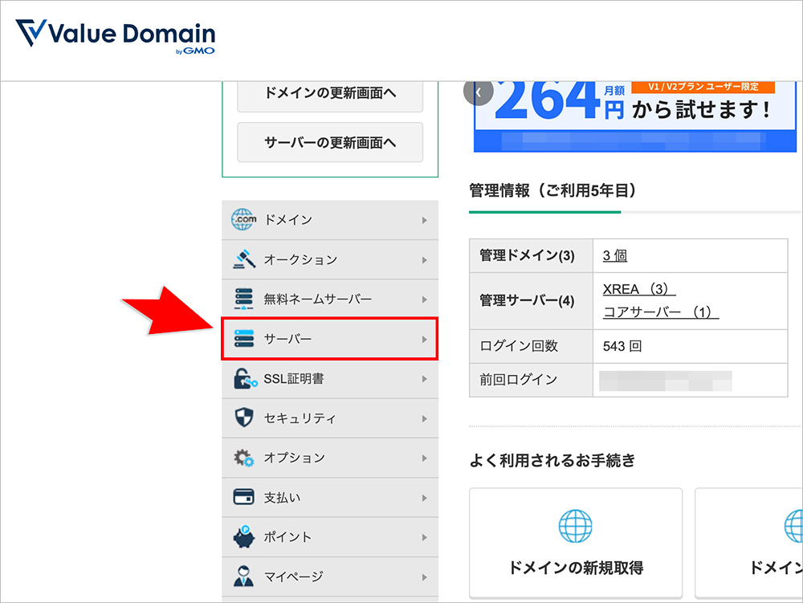
Task: Open the ドメイン sidebar menu
Action: [330, 219]
